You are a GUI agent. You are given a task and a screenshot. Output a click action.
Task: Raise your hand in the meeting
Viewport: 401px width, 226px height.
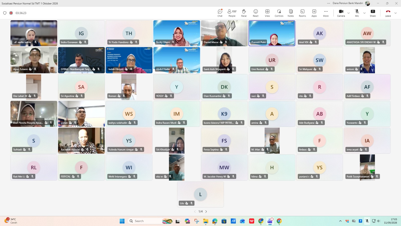[x=244, y=13]
